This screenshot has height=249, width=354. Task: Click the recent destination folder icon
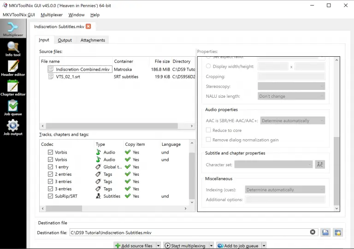pyautogui.click(x=338, y=232)
